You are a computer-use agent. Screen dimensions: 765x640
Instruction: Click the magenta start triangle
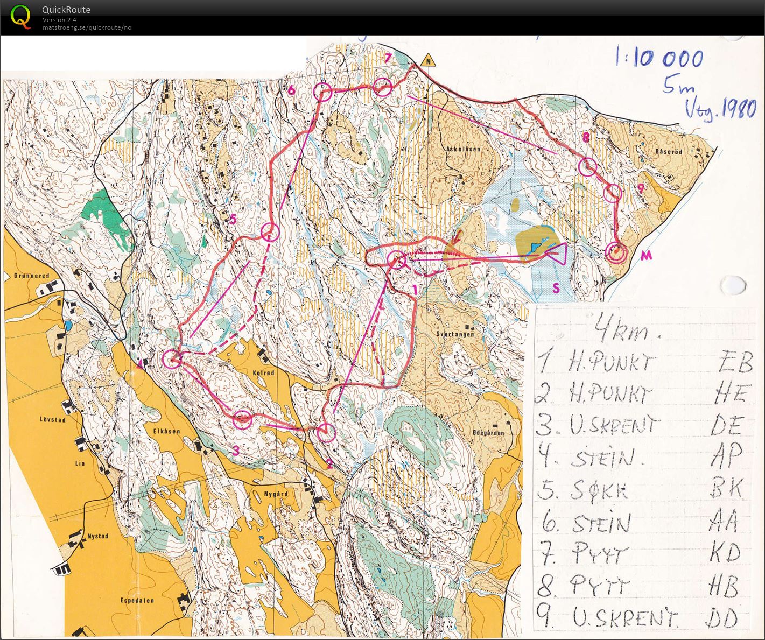557,254
